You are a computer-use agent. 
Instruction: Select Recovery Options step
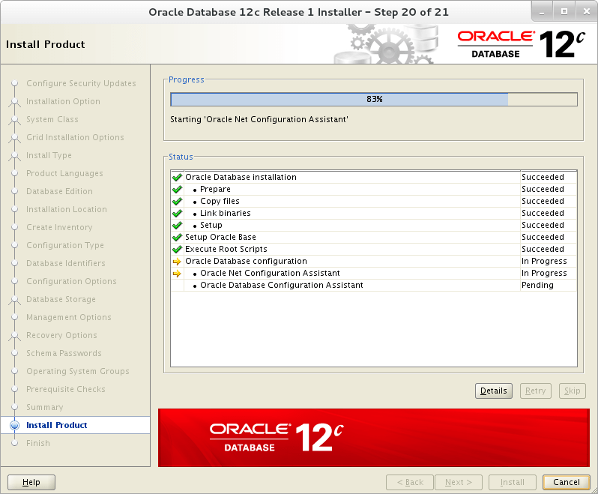pos(61,335)
